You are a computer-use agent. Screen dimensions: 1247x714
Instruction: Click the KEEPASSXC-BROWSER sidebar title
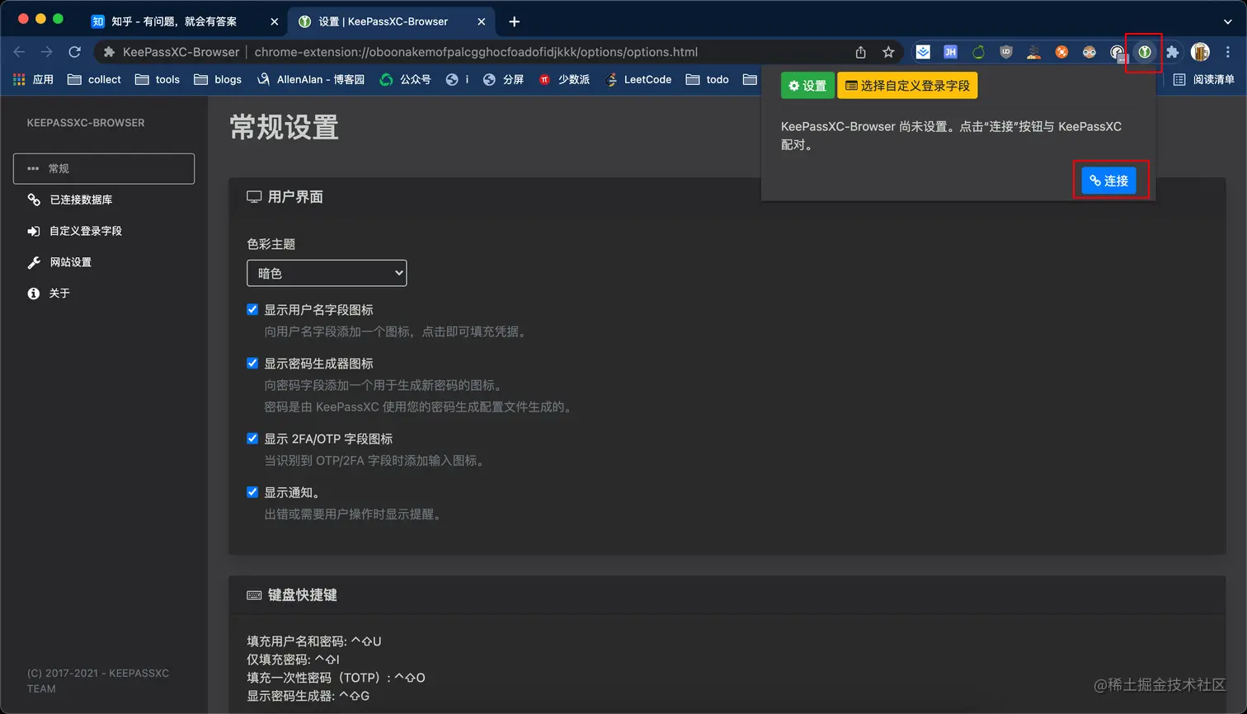tap(86, 123)
